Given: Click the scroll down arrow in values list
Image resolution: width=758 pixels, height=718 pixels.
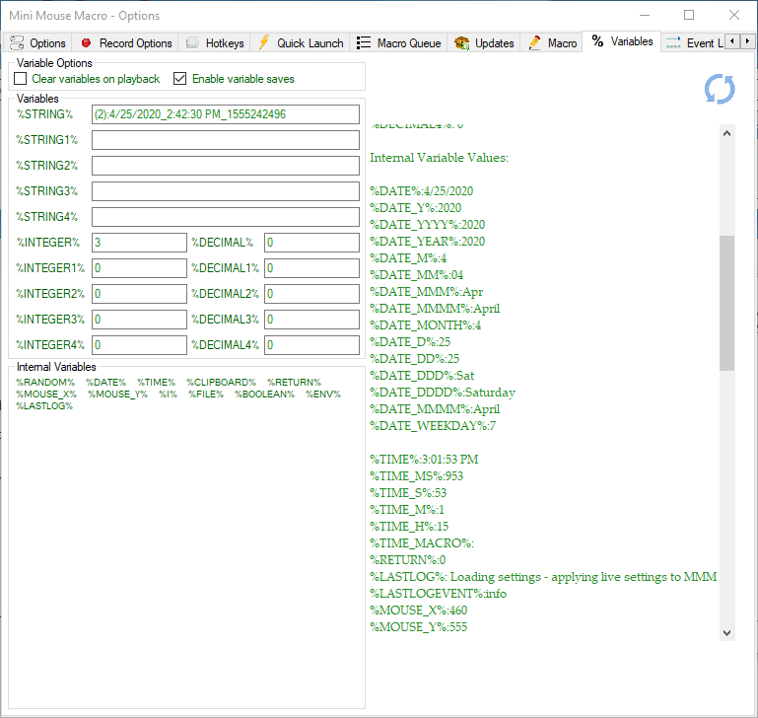Looking at the screenshot, I should (x=726, y=632).
